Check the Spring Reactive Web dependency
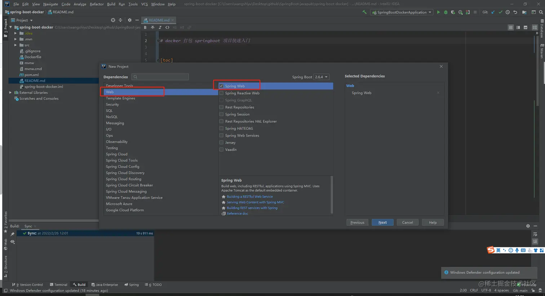Image resolution: width=545 pixels, height=296 pixels. pos(221,93)
